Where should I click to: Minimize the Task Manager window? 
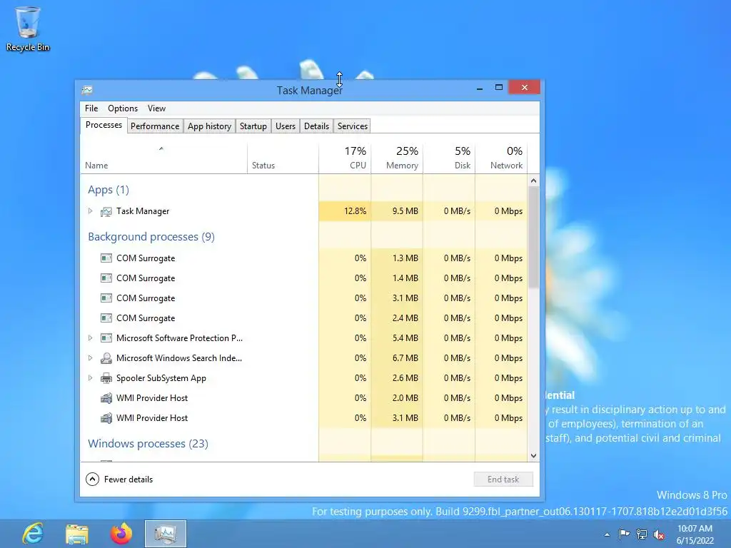pos(479,88)
